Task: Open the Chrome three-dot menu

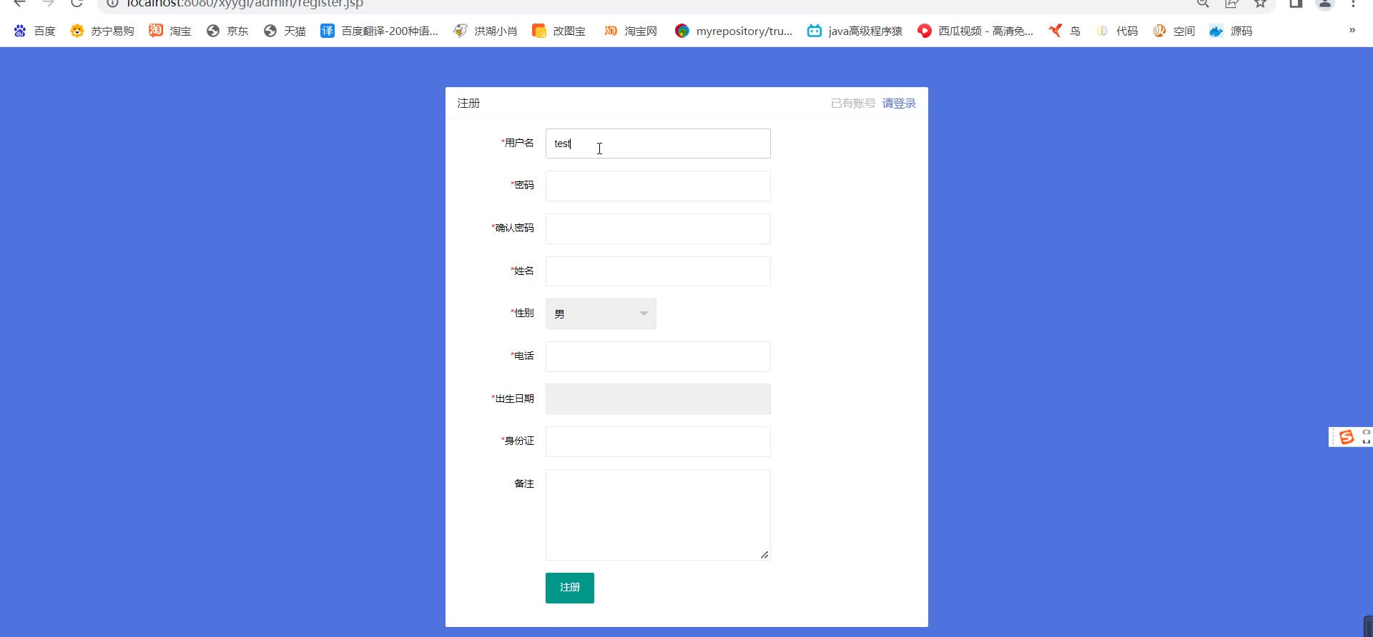Action: tap(1354, 4)
